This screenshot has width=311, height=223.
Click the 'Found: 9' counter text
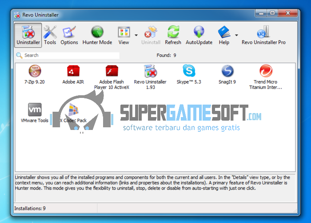click(167, 55)
